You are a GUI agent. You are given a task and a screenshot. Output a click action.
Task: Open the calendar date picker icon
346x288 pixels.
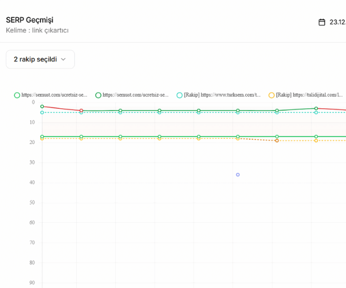(x=322, y=22)
